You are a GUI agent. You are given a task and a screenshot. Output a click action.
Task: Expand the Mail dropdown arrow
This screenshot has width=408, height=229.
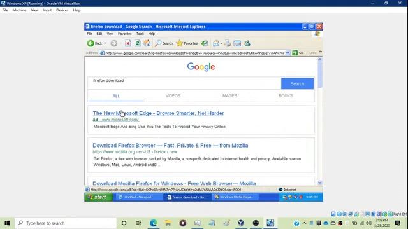coord(221,43)
